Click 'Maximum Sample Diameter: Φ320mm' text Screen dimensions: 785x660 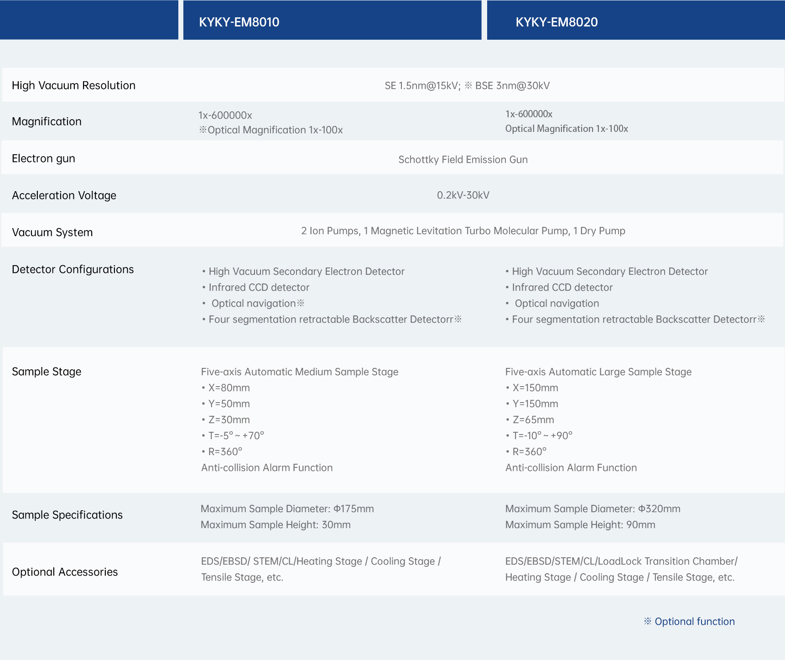click(x=593, y=509)
